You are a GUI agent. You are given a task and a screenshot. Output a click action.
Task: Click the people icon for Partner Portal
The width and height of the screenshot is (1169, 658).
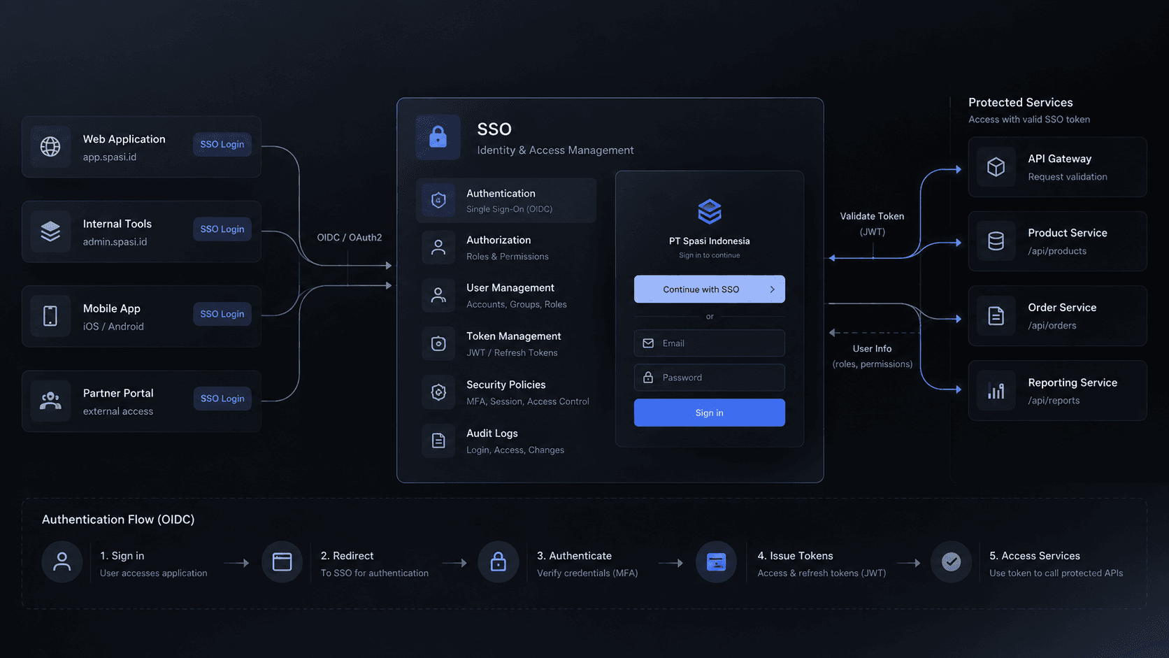50,401
